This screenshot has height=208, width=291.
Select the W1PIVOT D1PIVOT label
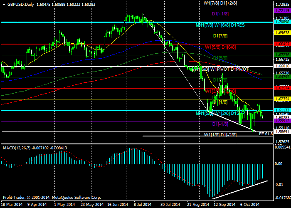point(229,69)
